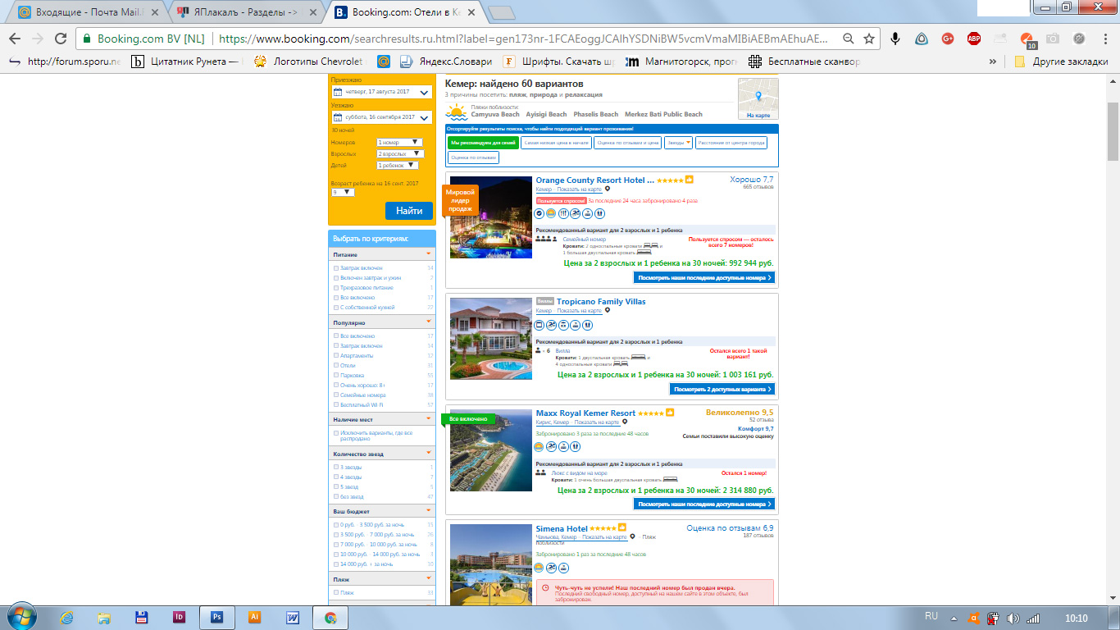
Task: Open the AdBlock Plus (ABP) extension
Action: click(974, 39)
